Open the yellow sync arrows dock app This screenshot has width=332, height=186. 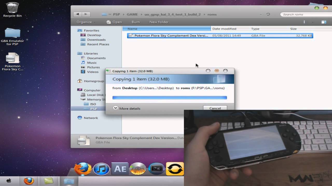point(175,169)
